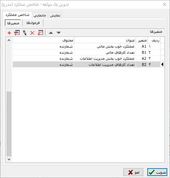Move selected variable up with triangle
The image size is (170, 178).
(51, 33)
